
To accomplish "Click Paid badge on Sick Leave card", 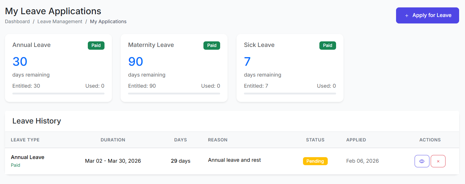I will click(327, 45).
